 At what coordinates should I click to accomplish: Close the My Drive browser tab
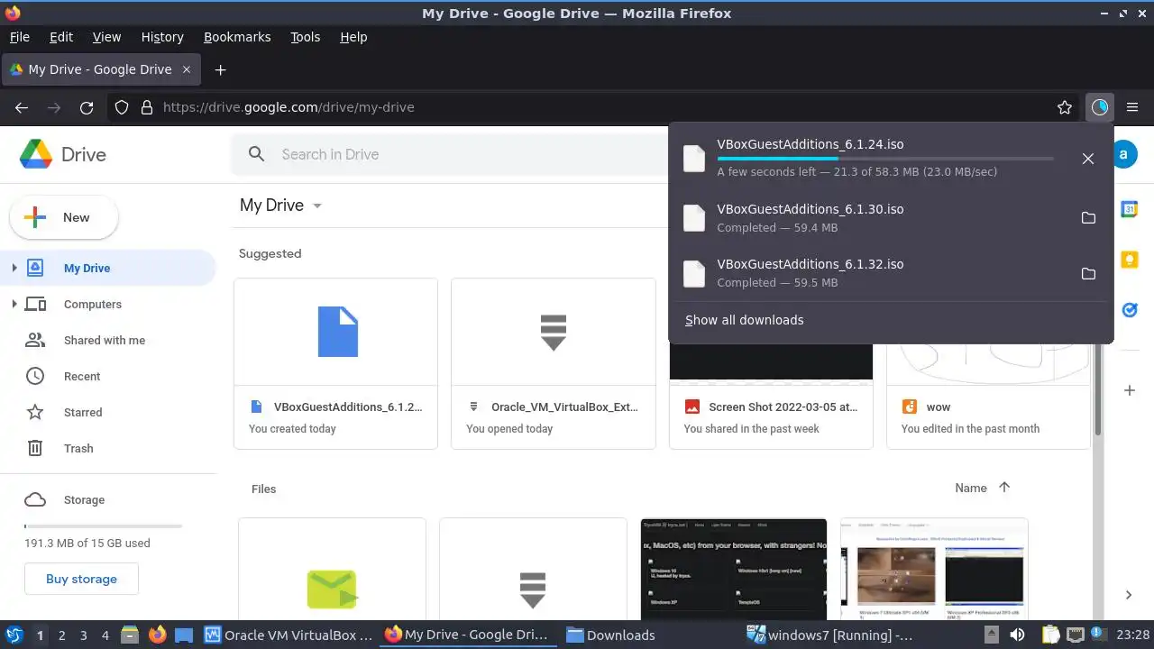pos(187,69)
